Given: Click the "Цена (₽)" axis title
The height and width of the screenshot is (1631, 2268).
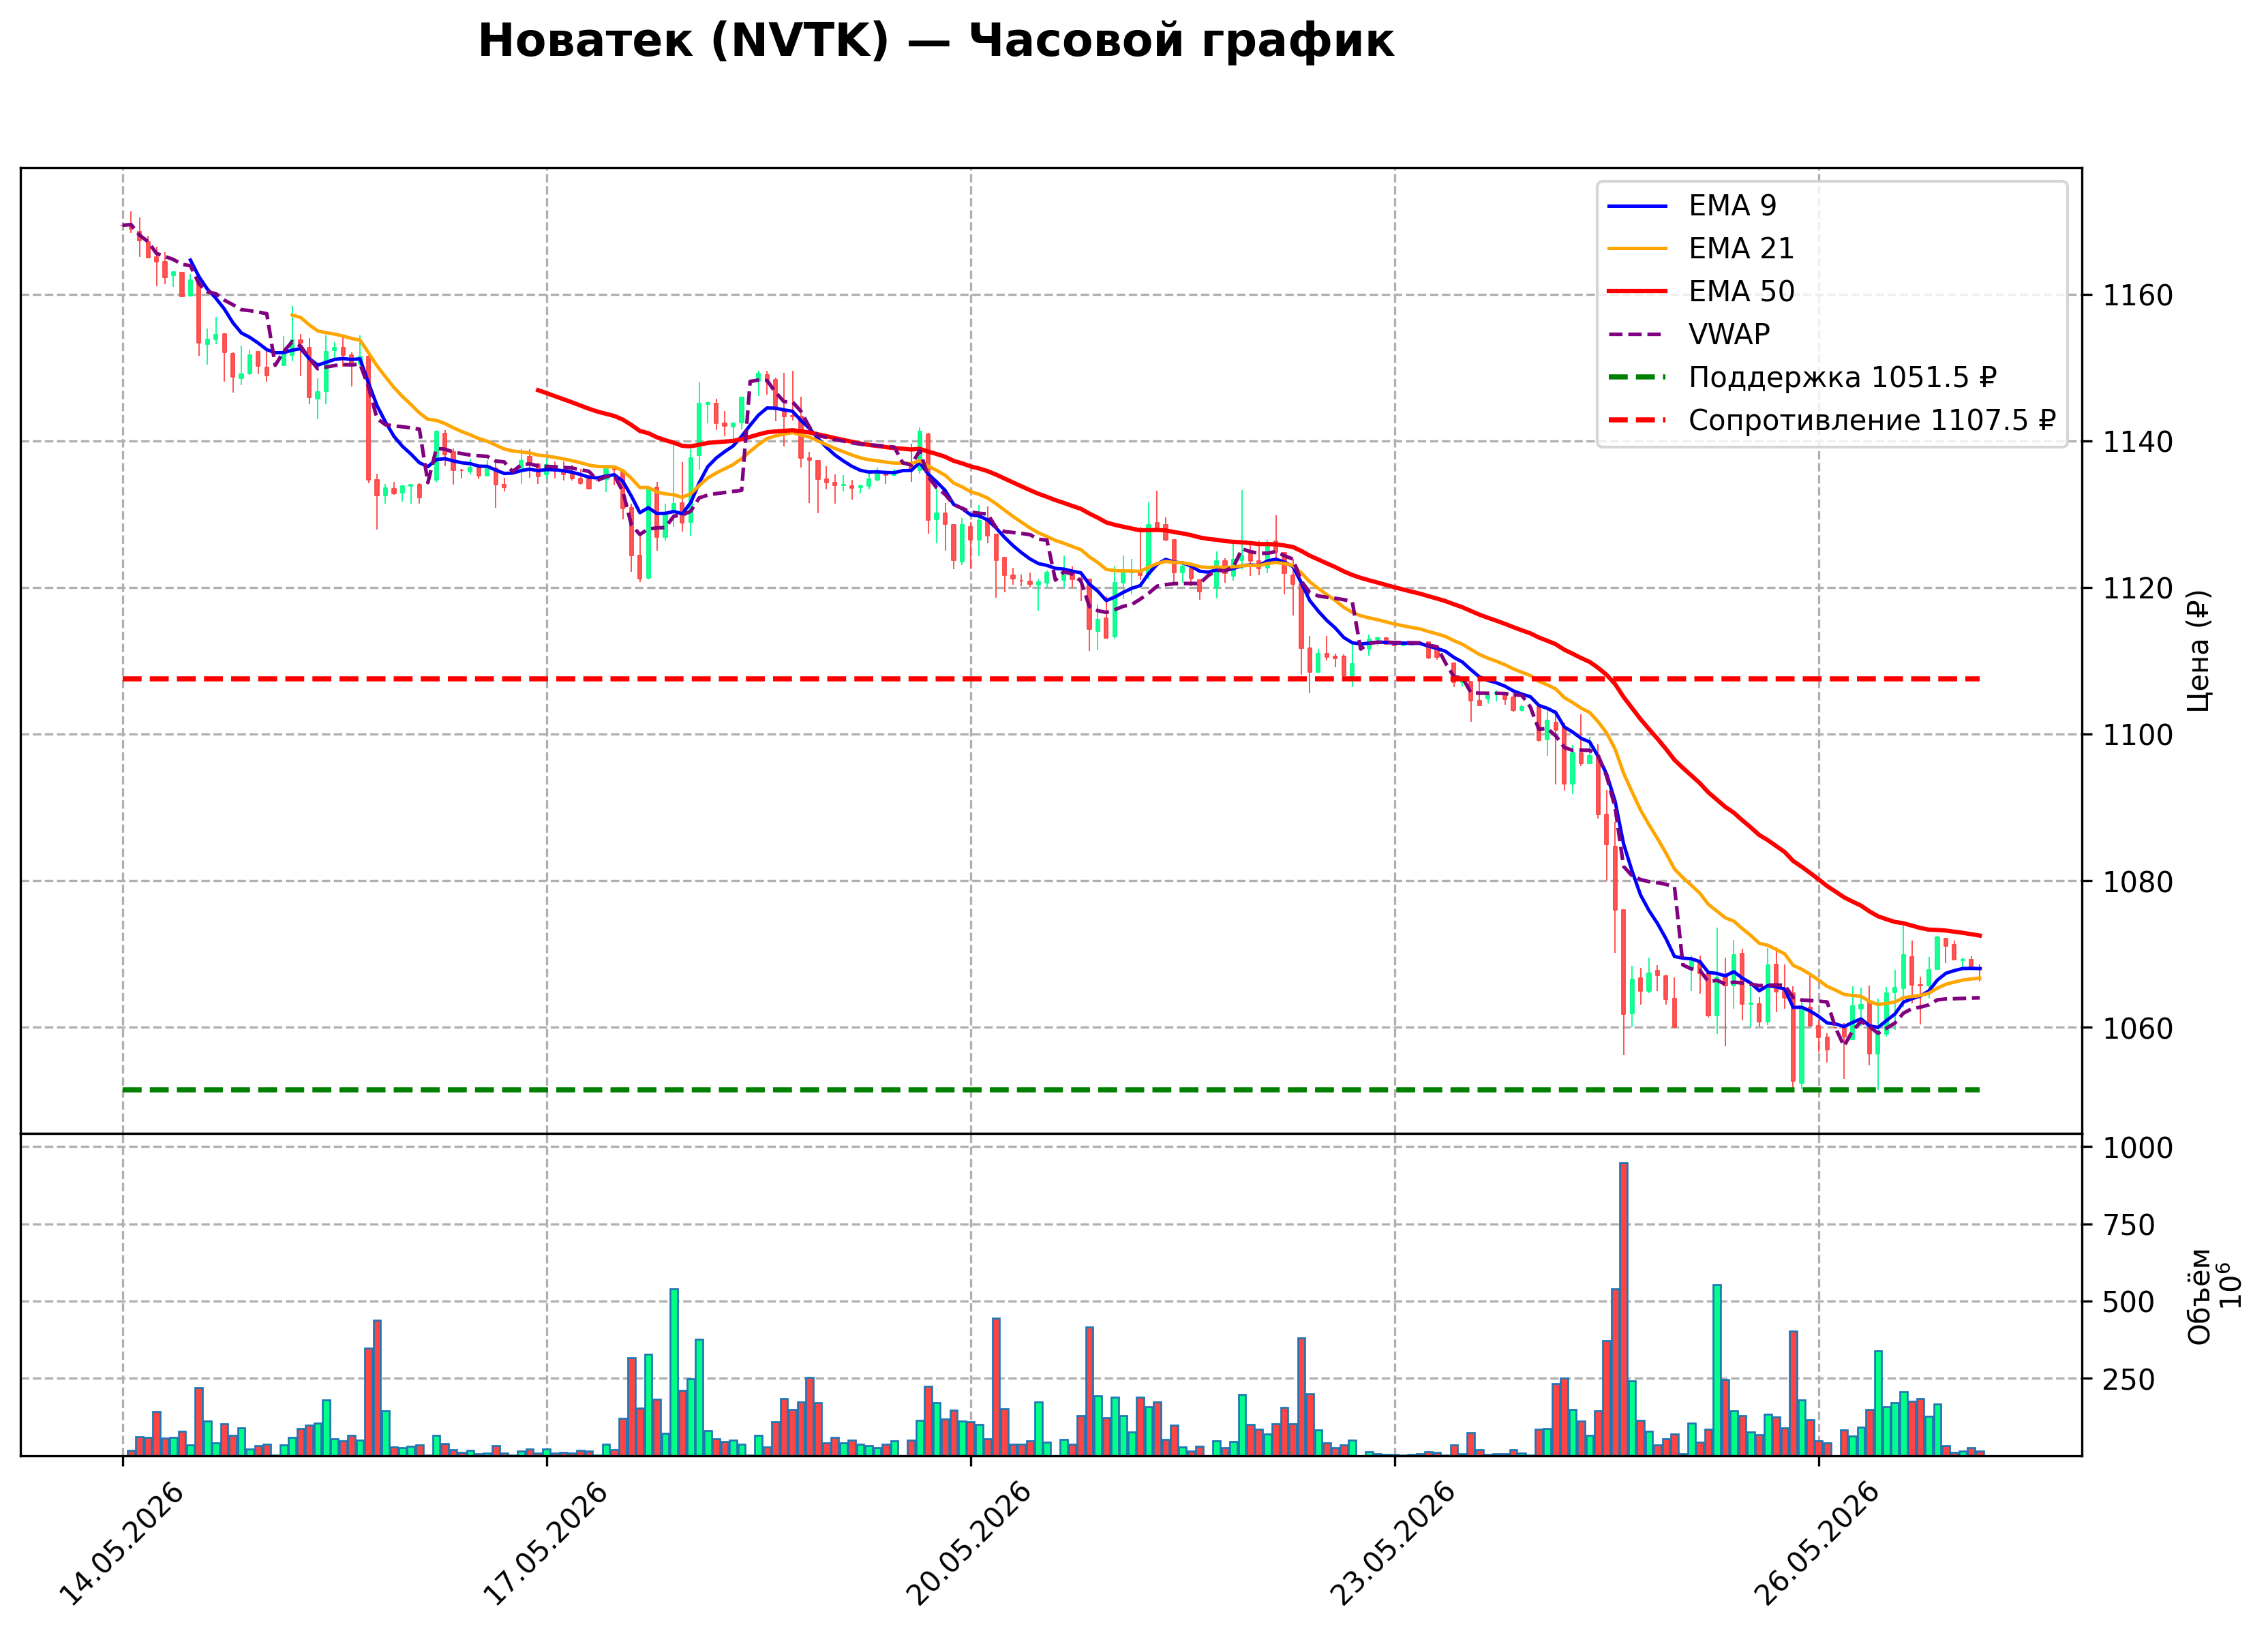Looking at the screenshot, I should [2199, 651].
